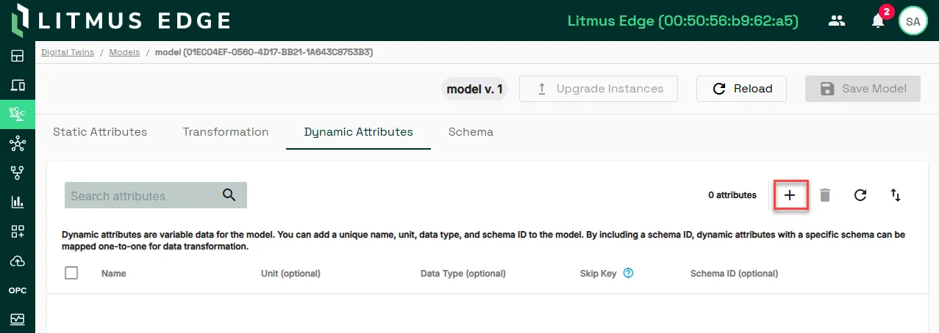The width and height of the screenshot is (939, 333).
Task: Toggle the select-all attributes checkbox
Action: point(71,273)
